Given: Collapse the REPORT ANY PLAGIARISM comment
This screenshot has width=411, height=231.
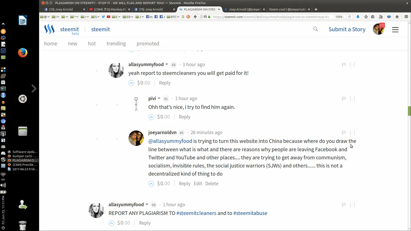Looking at the screenshot, I should point(352,205).
